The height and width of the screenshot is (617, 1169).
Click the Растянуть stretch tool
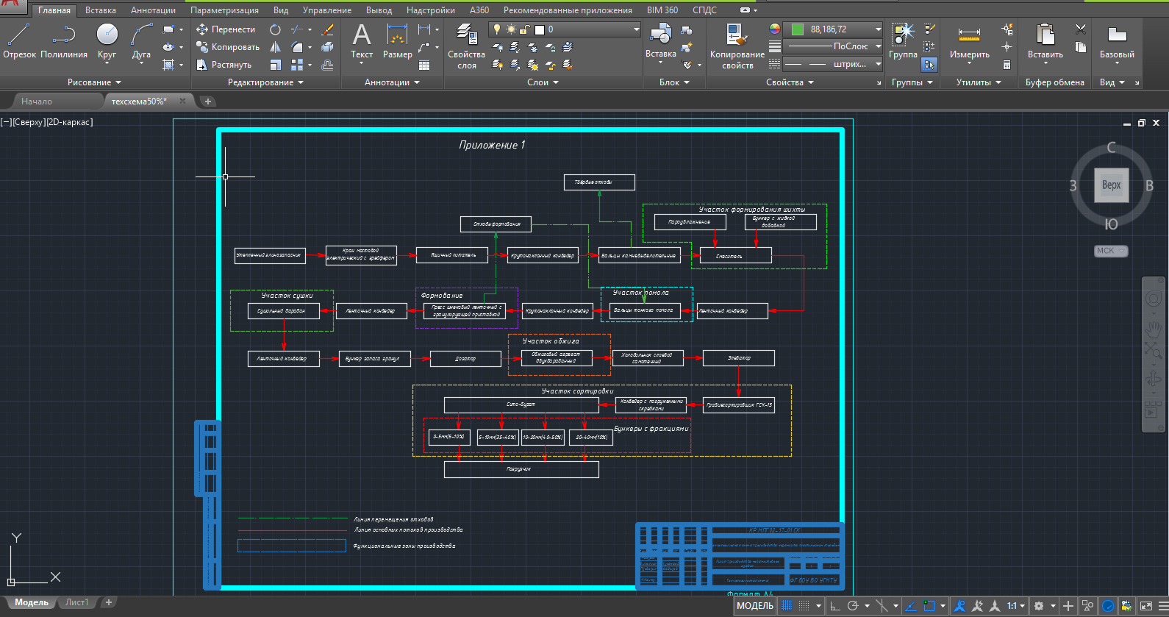(x=224, y=65)
